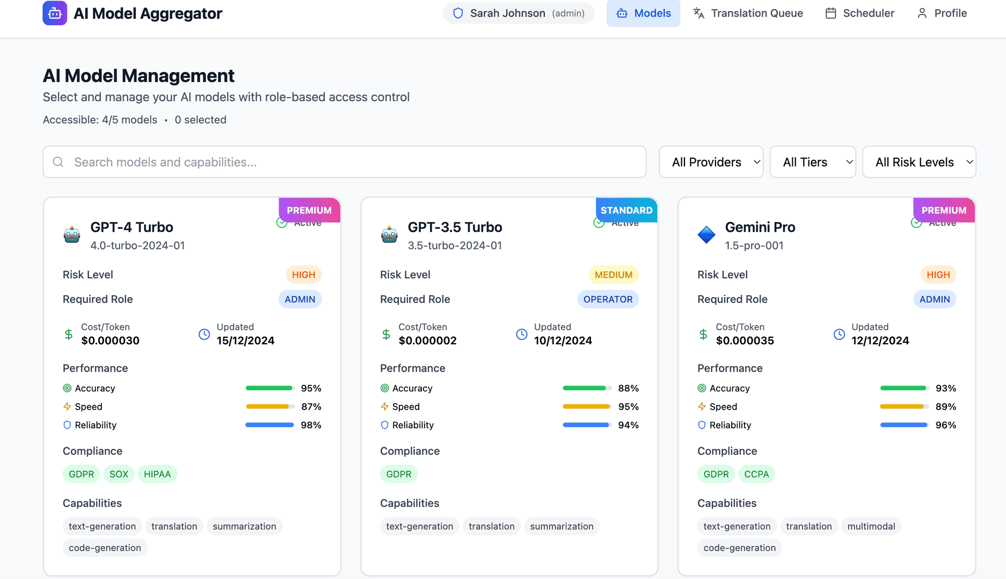Click the PREMIUM badge on Gemini Pro
The width and height of the screenshot is (1006, 579).
pos(944,210)
